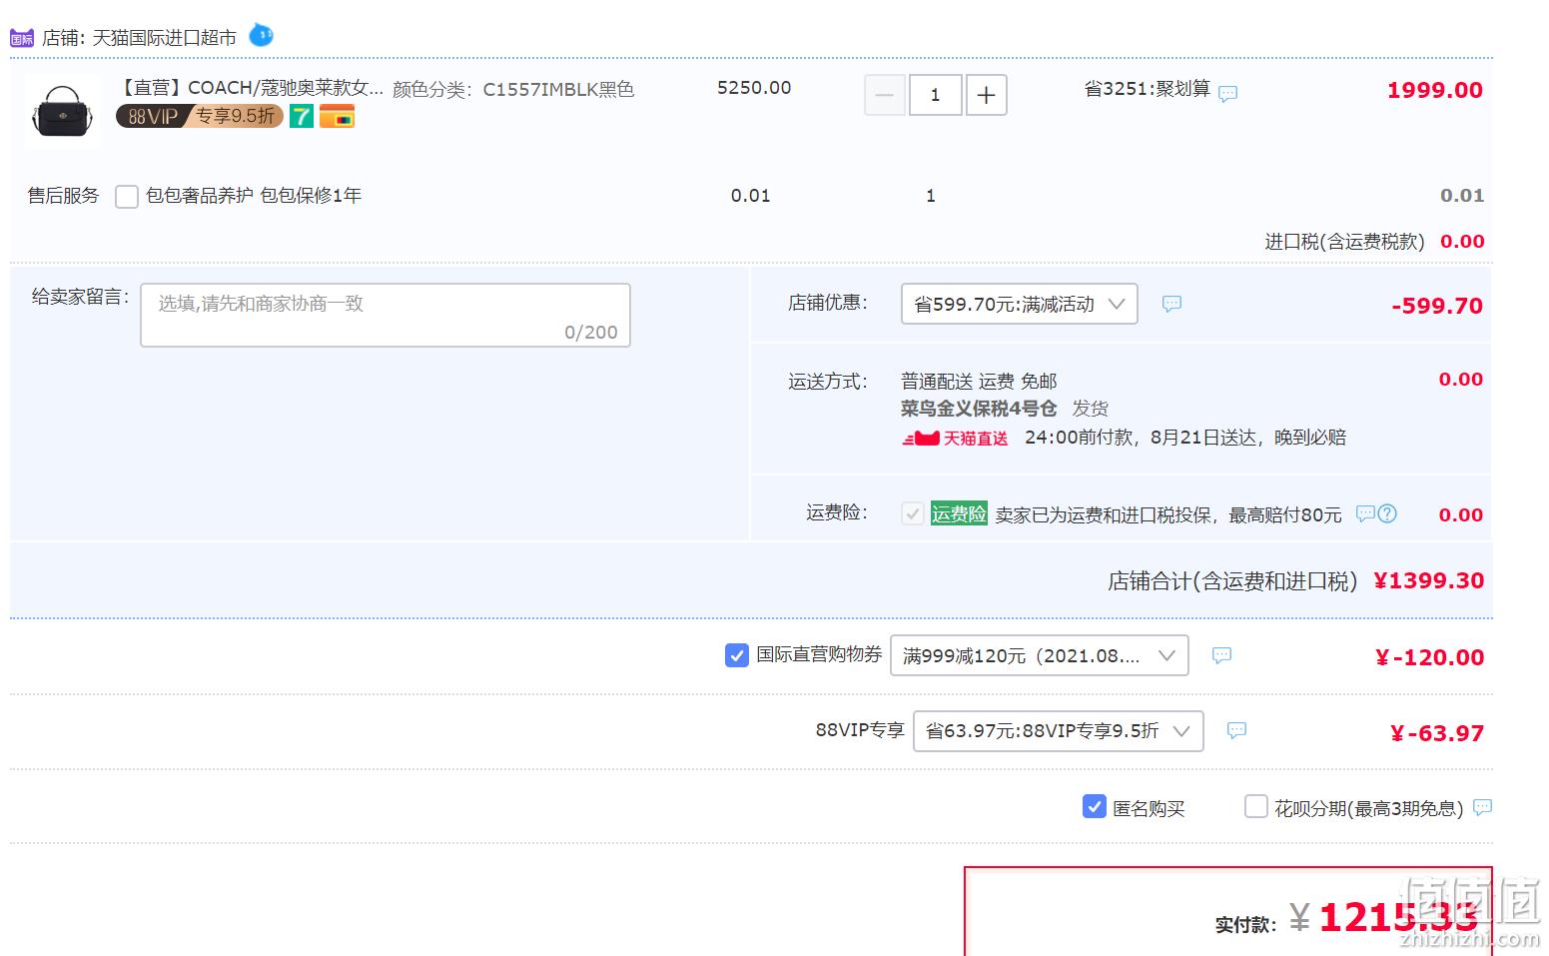Click comment icon next to 花呗分期

(1483, 806)
